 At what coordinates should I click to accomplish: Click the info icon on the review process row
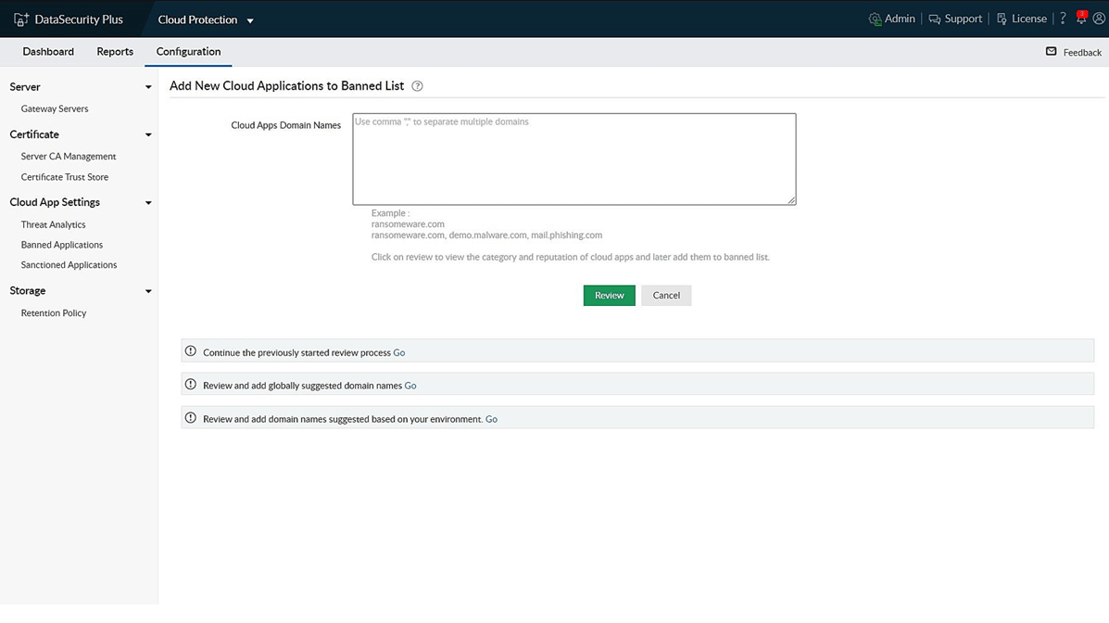click(x=190, y=350)
